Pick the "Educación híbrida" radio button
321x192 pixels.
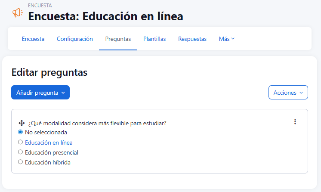tap(20, 162)
